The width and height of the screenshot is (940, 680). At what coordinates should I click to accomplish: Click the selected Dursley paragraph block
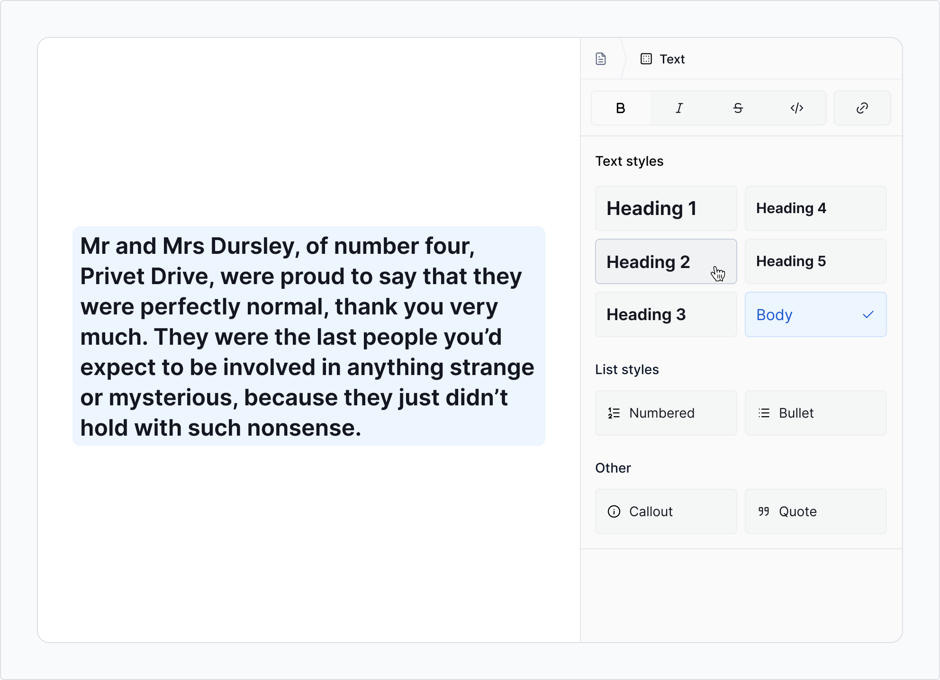308,336
